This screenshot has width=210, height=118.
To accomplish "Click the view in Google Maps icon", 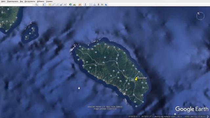I will pyautogui.click(x=102, y=4).
